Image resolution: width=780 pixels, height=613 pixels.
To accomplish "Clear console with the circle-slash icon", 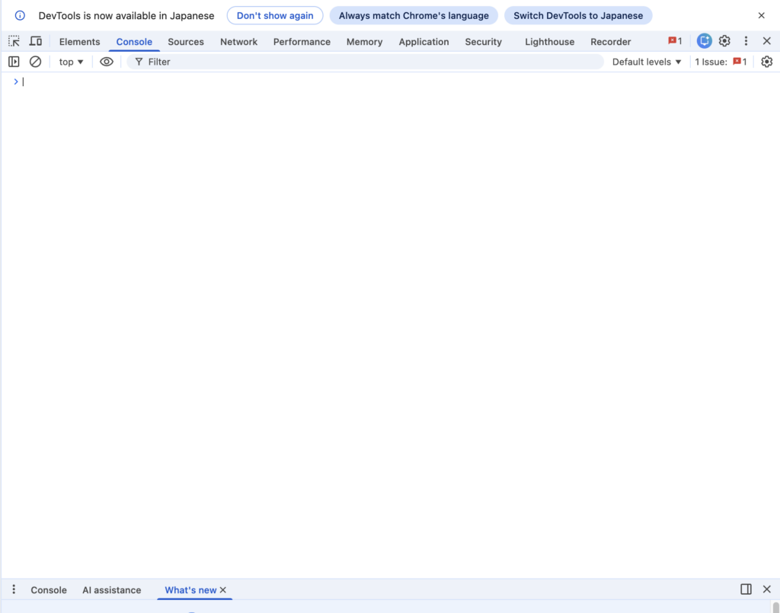I will [x=35, y=62].
